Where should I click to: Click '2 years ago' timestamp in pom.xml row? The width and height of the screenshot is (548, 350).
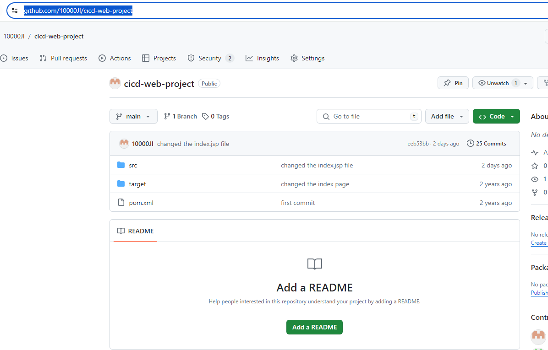tap(496, 203)
